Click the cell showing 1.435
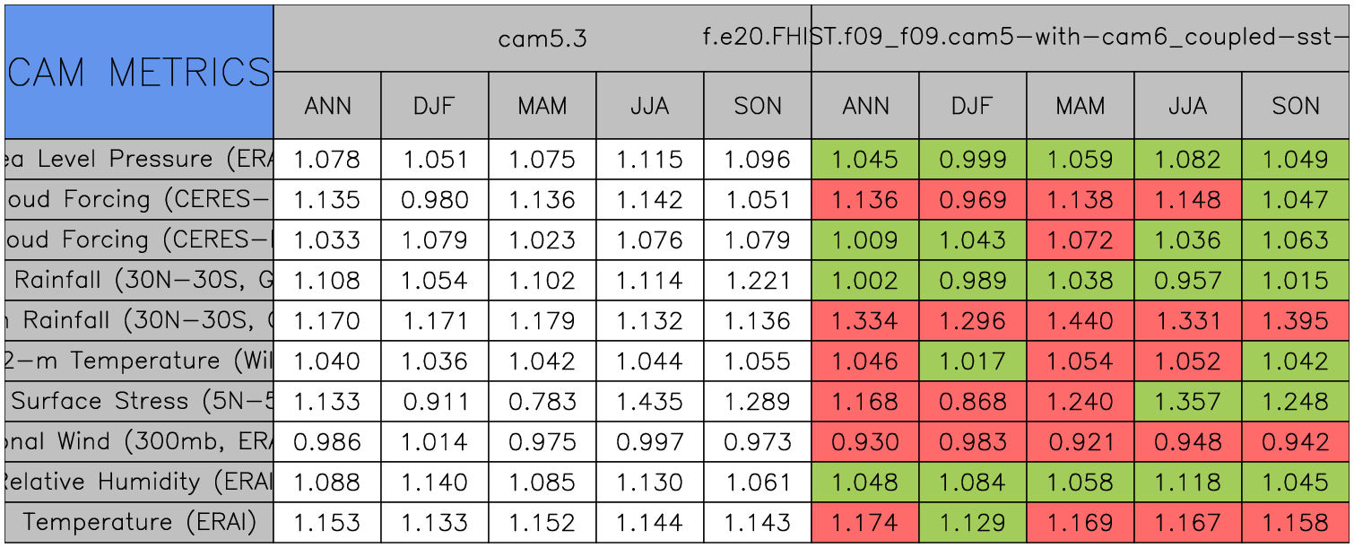This screenshot has width=1354, height=548. (650, 402)
